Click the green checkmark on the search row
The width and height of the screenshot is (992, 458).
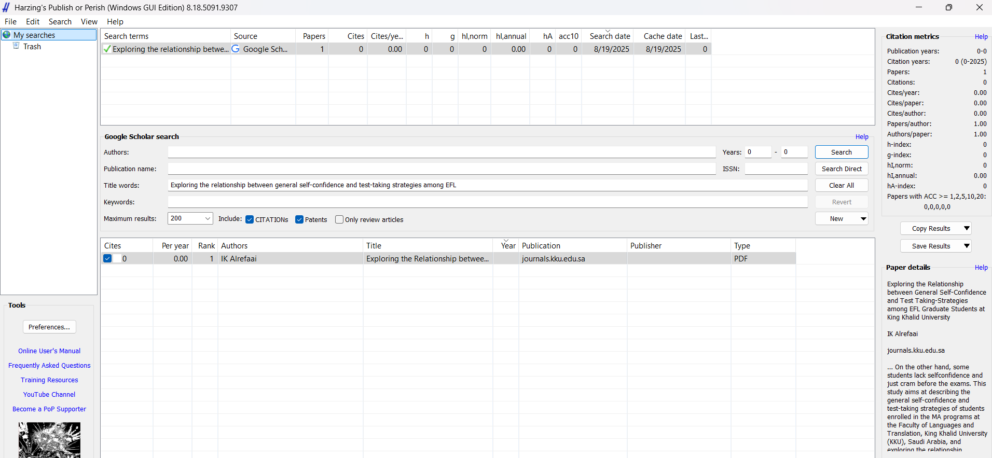[x=107, y=49]
